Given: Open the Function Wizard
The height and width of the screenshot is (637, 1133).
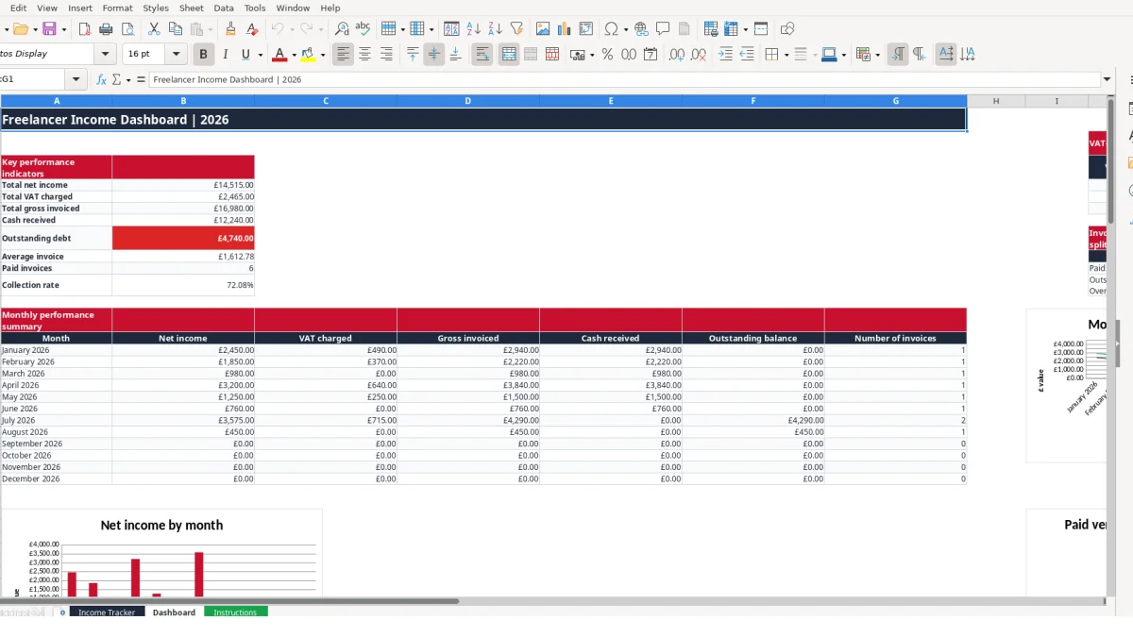Looking at the screenshot, I should click(102, 80).
